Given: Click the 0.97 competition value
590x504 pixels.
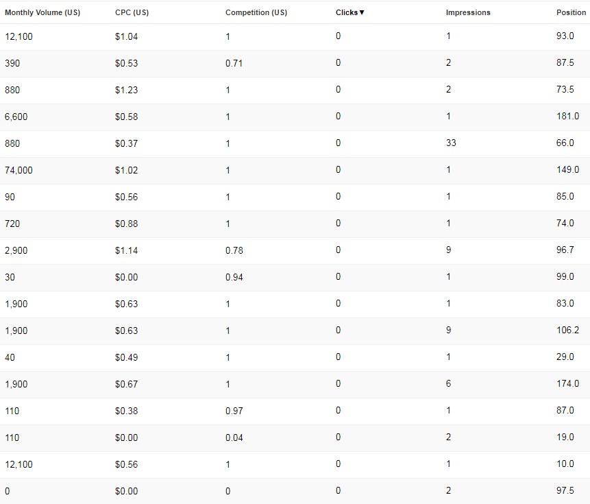Looking at the screenshot, I should [234, 411].
